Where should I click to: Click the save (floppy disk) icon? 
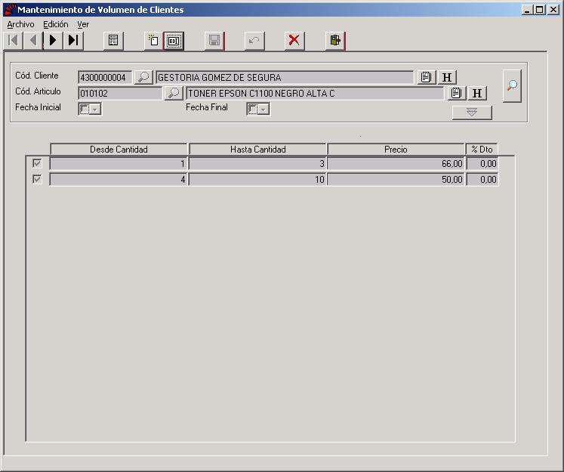click(x=214, y=40)
